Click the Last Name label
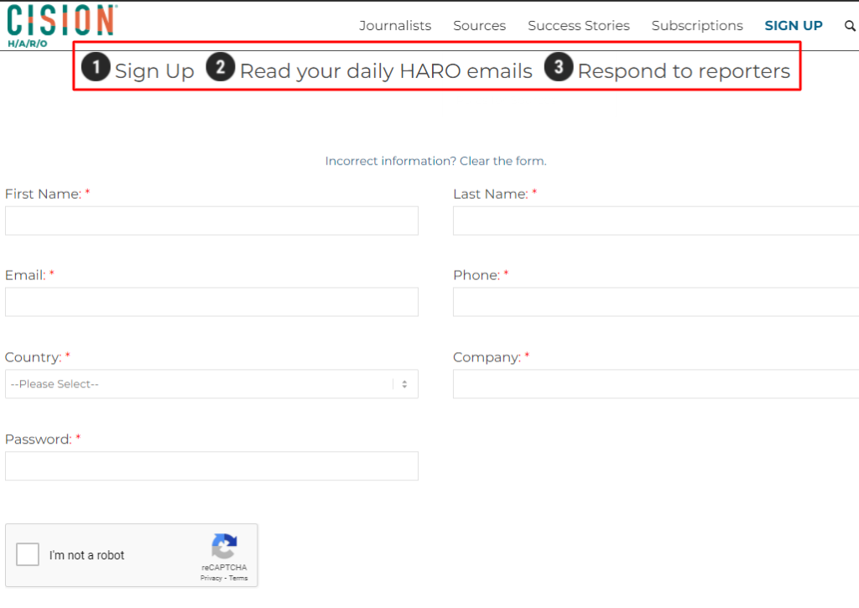This screenshot has width=859, height=608. coord(490,194)
